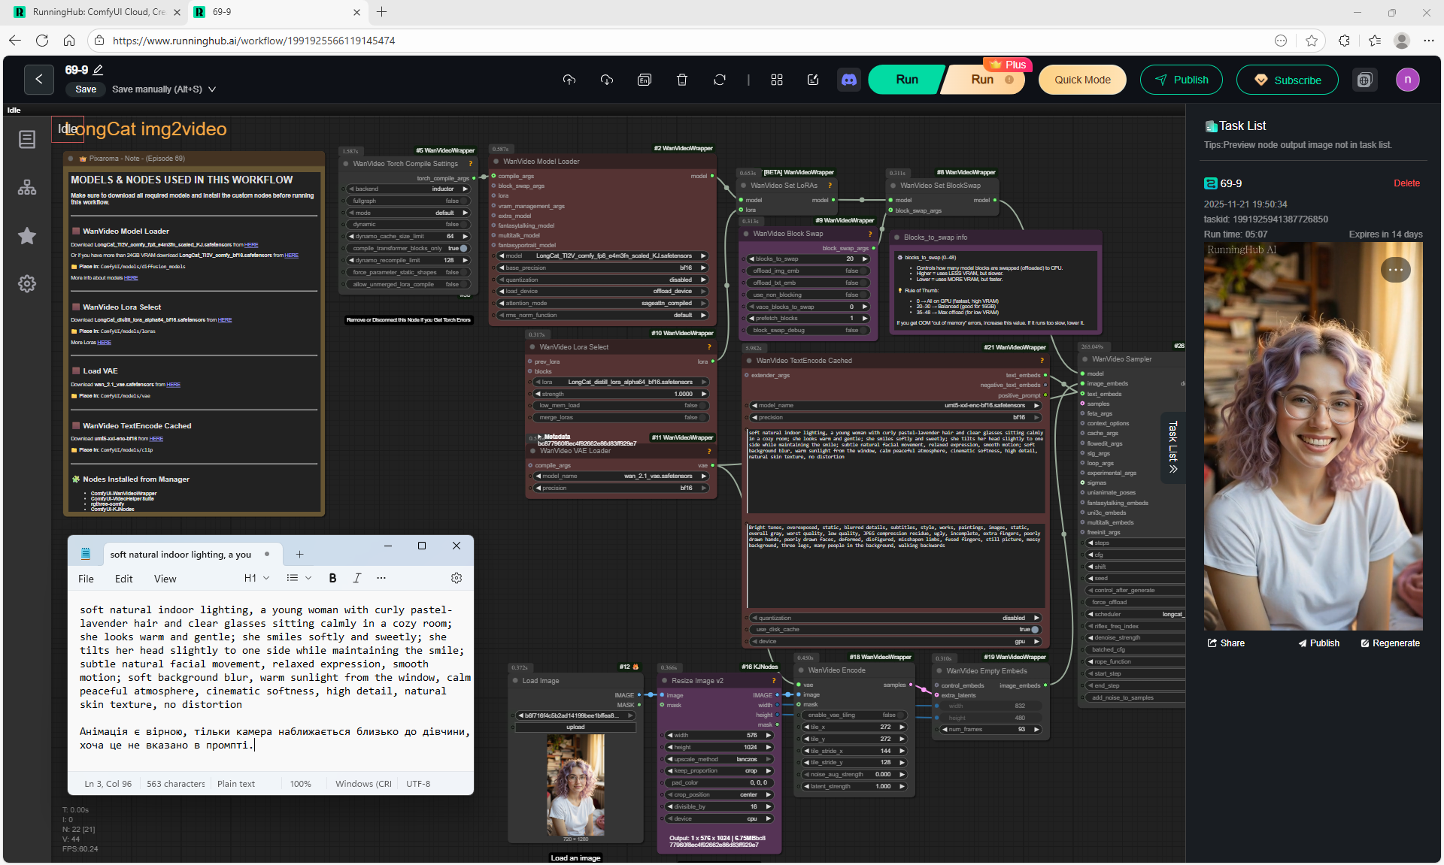Image resolution: width=1444 pixels, height=865 pixels.
Task: Open the favorites star in left sidebar
Action: (27, 236)
